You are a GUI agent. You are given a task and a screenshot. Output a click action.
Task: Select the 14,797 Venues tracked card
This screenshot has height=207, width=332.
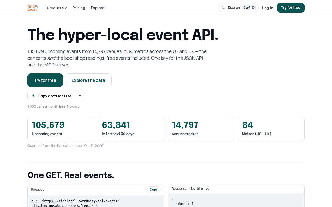pyautogui.click(x=201, y=129)
